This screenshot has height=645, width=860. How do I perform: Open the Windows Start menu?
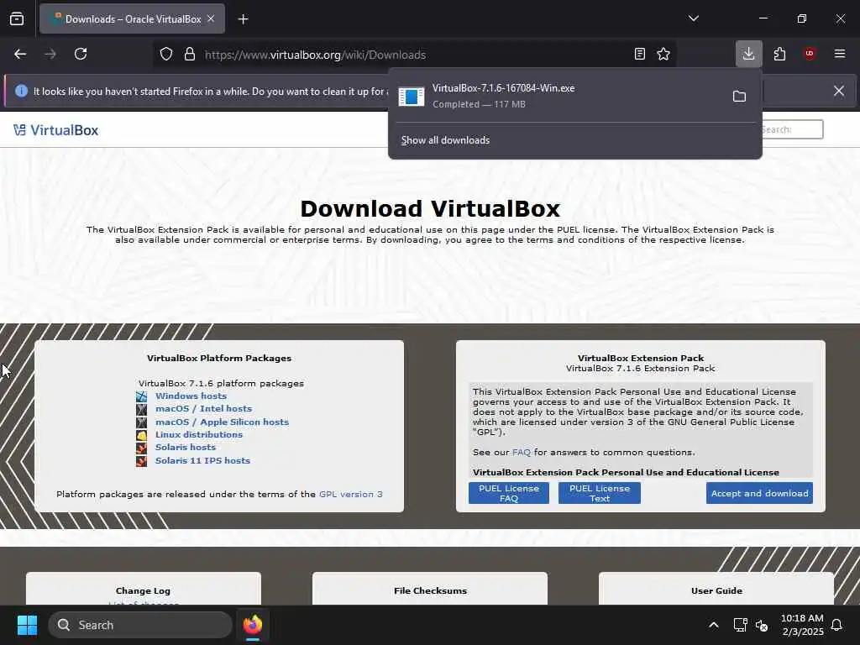27,625
